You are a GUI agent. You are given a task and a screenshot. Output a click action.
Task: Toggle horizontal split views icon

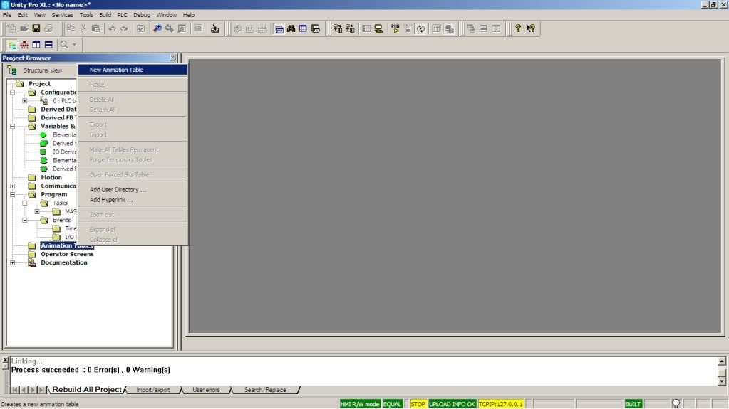click(48, 45)
